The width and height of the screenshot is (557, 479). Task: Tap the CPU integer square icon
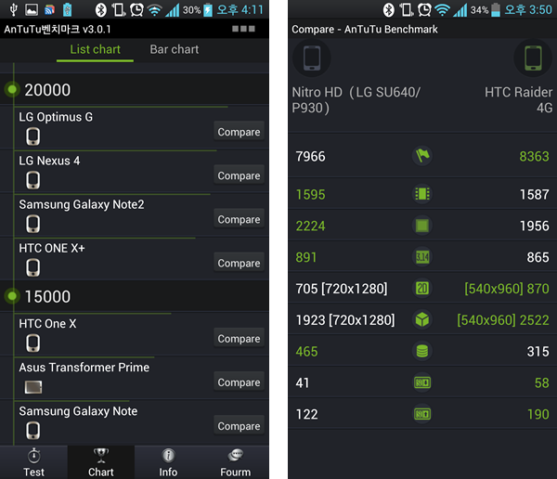[422, 226]
